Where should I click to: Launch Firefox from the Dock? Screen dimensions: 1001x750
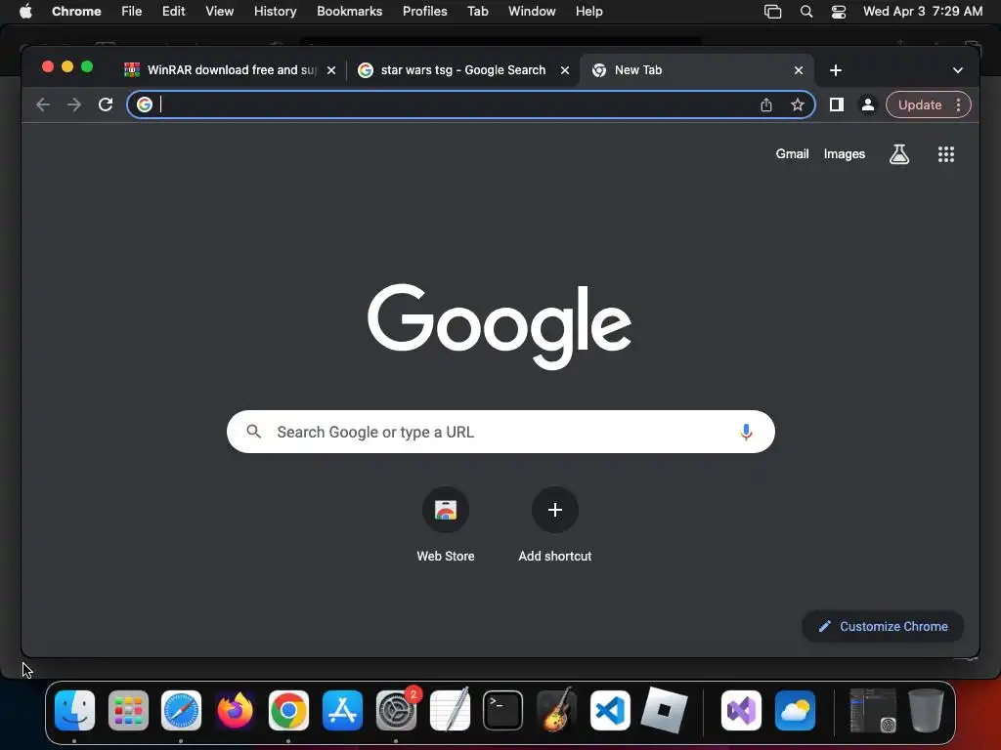tap(235, 711)
